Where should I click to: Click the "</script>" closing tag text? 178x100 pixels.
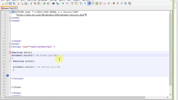coord(18,78)
